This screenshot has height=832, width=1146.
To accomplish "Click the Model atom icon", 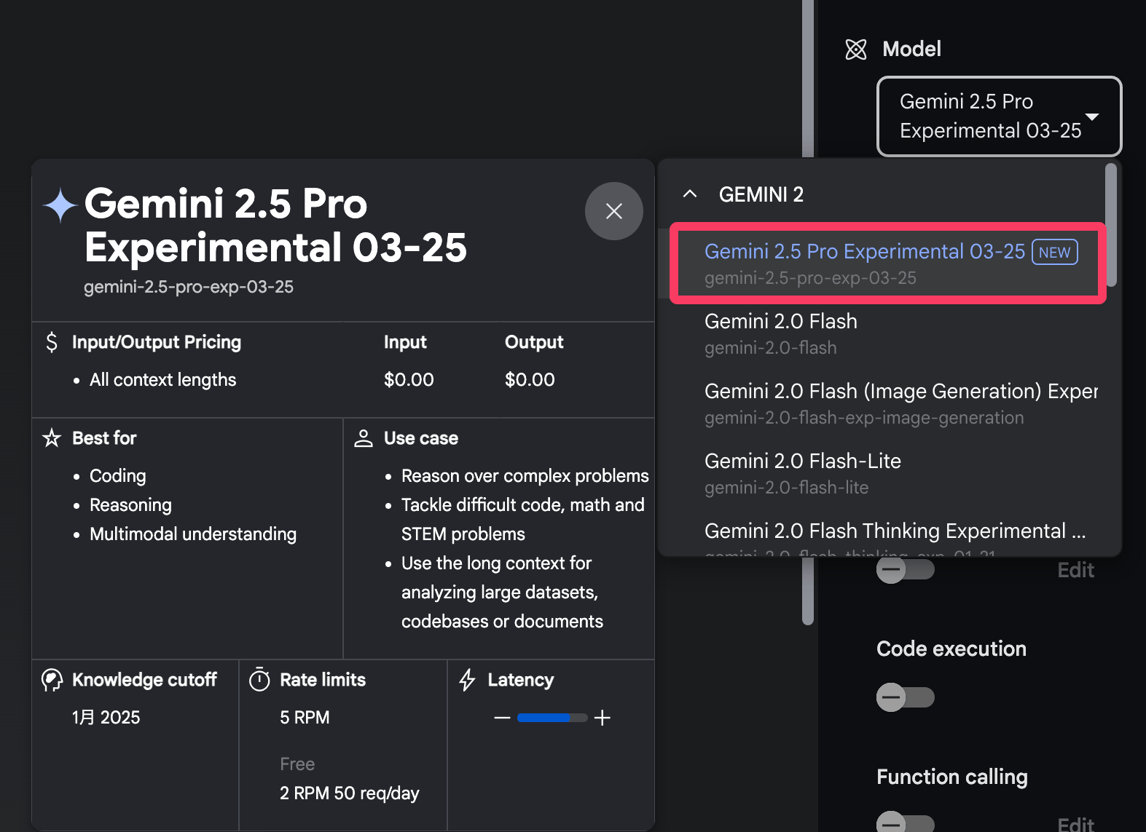I will 855,49.
